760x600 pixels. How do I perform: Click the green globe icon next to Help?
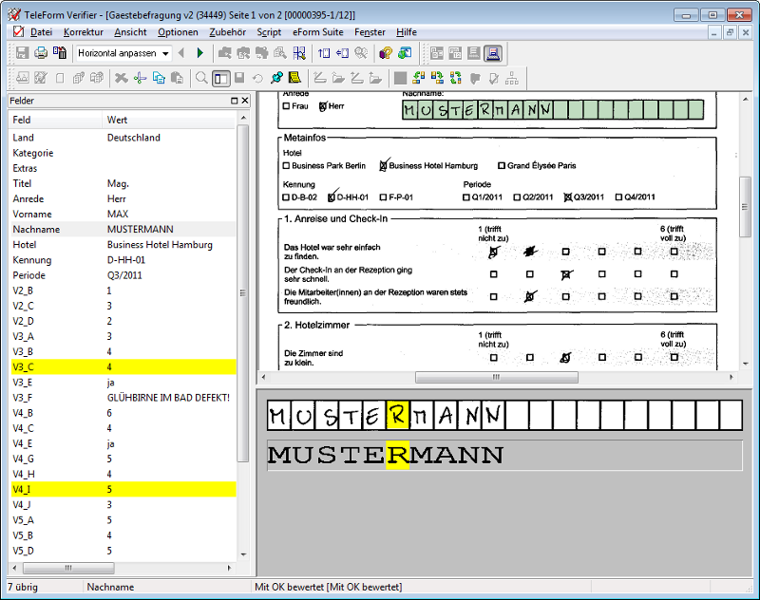point(405,53)
